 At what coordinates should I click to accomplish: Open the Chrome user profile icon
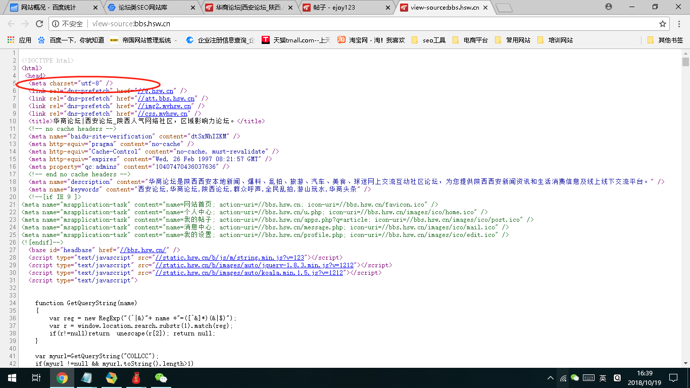[609, 7]
